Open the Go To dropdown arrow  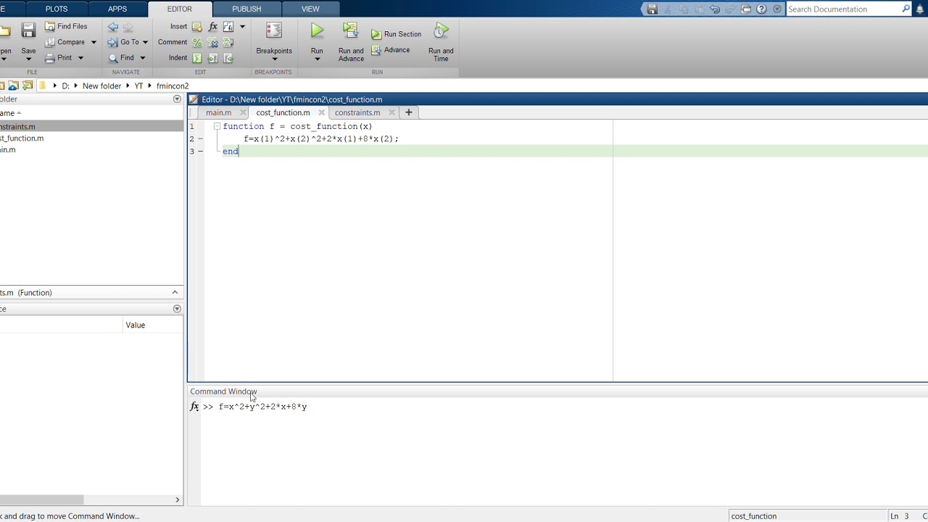[x=145, y=42]
